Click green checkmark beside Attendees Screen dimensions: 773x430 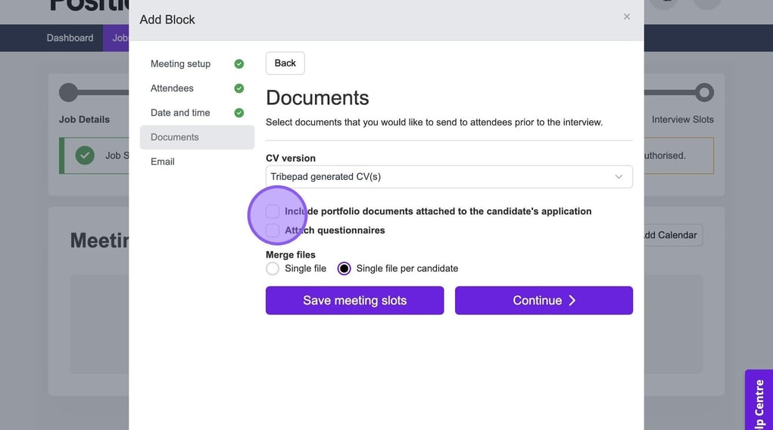[x=239, y=88]
